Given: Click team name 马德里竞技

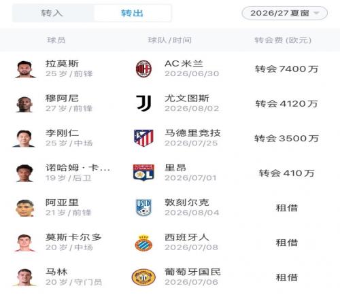Looking at the screenshot, I should click(x=192, y=133).
